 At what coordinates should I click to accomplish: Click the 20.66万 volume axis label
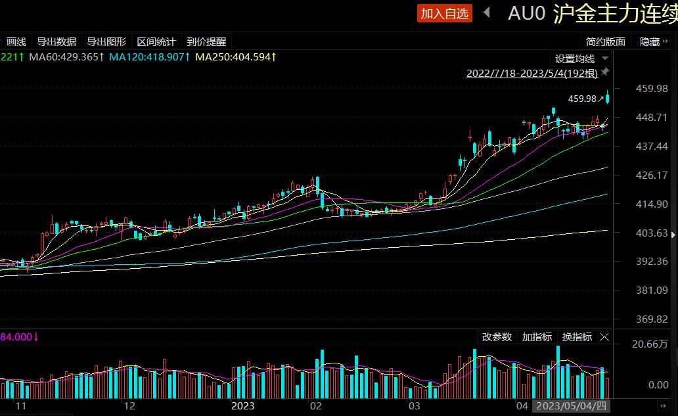(650, 344)
